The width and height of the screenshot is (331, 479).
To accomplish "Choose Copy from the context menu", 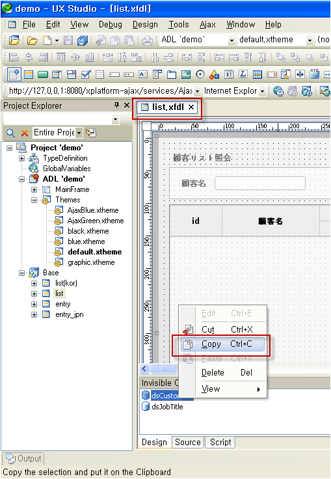I will pos(222,344).
